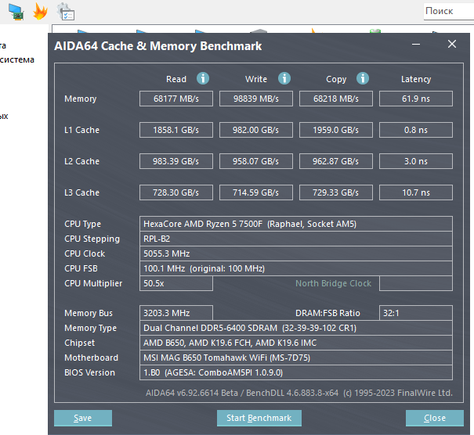Select Memory latency 61.9 ns

(416, 99)
